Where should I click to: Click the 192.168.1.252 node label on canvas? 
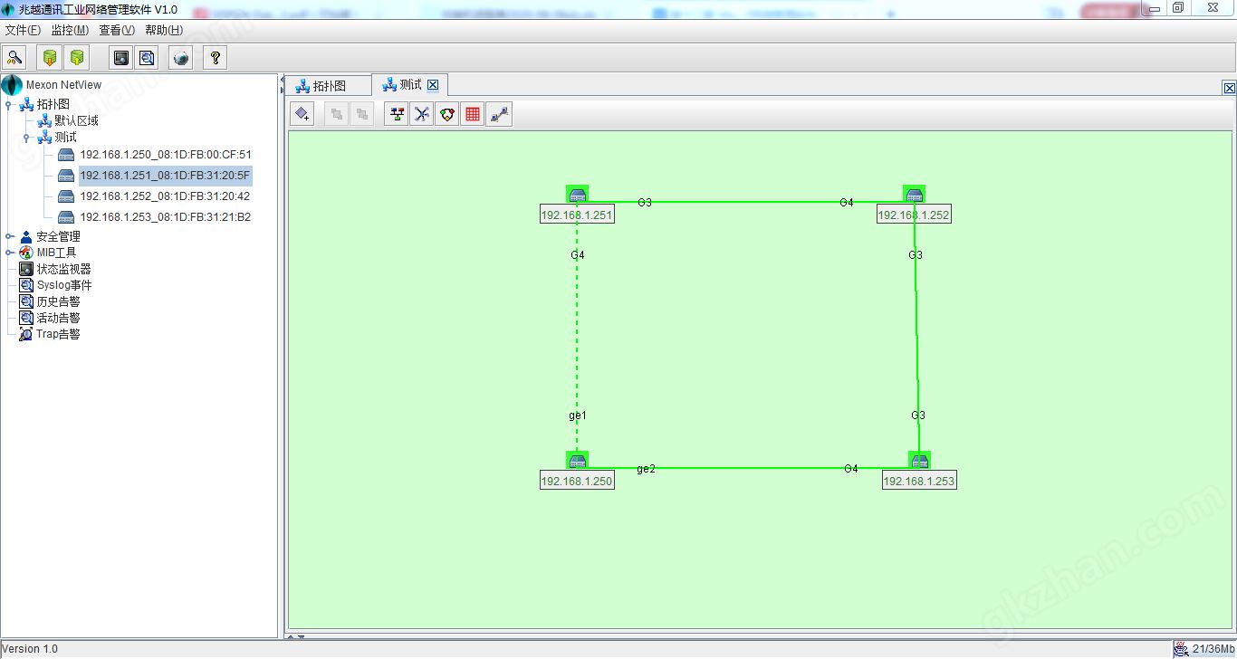[x=914, y=215]
